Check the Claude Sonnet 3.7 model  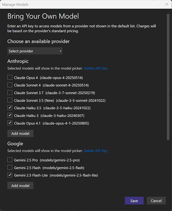pyautogui.click(x=10, y=93)
